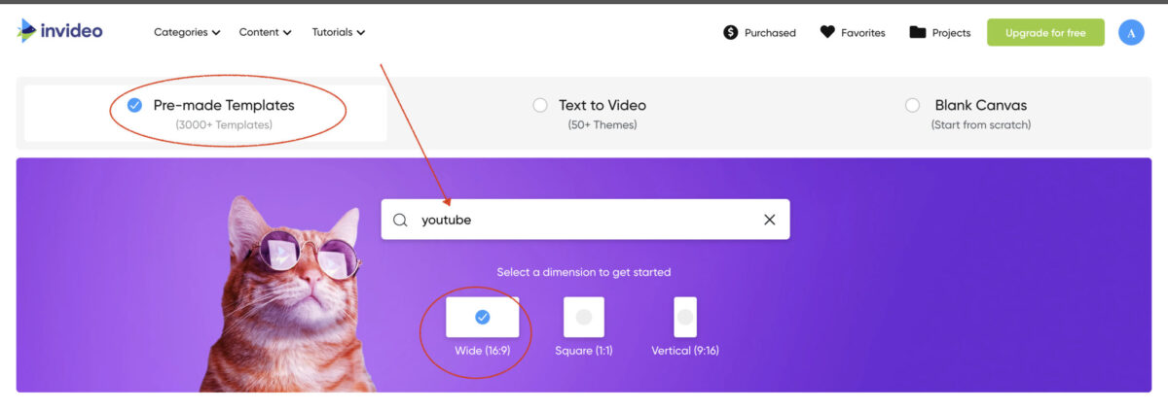The width and height of the screenshot is (1168, 411).
Task: Select the Blank Canvas radio option
Action: click(x=912, y=105)
